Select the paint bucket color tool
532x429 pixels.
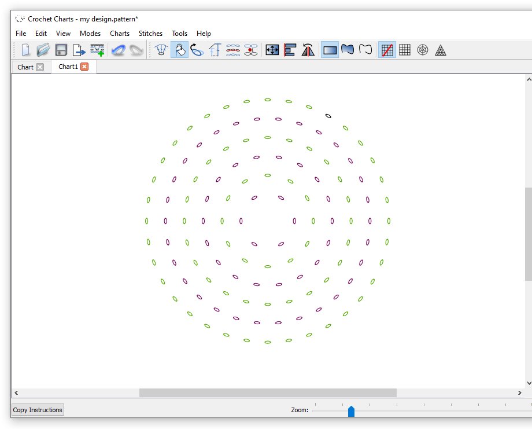(179, 50)
